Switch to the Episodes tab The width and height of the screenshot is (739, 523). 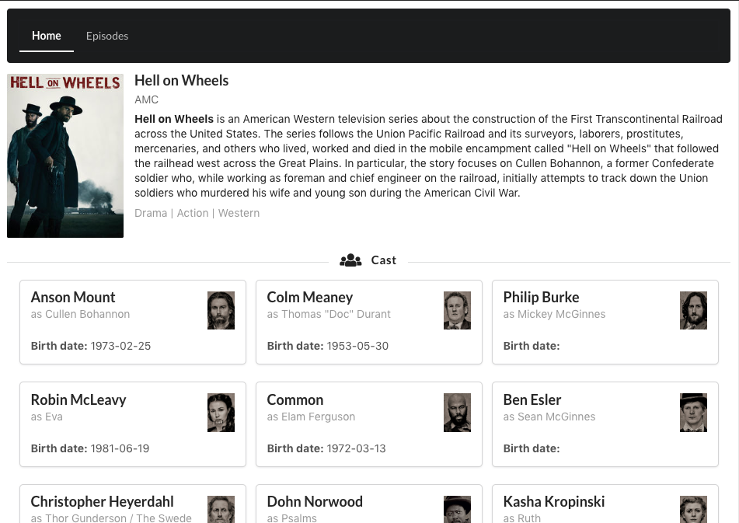point(106,36)
